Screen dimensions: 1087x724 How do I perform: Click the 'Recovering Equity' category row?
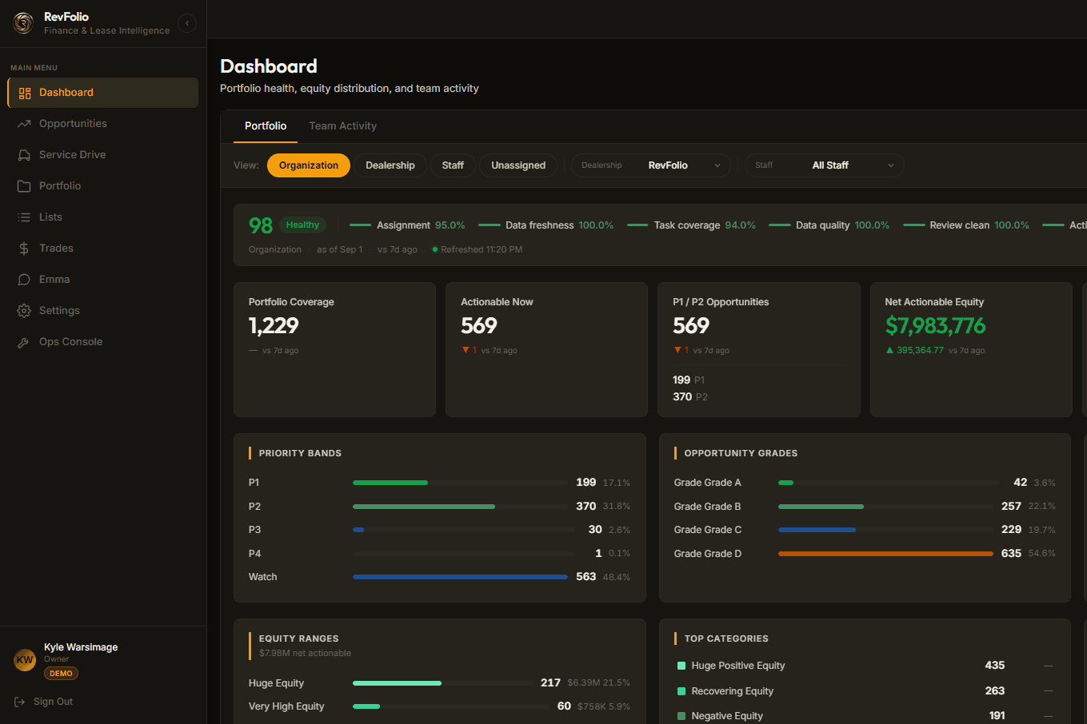pos(865,691)
